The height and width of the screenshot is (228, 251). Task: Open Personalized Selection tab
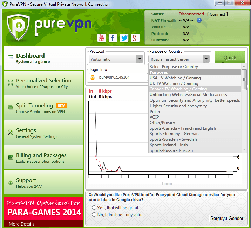point(43,83)
